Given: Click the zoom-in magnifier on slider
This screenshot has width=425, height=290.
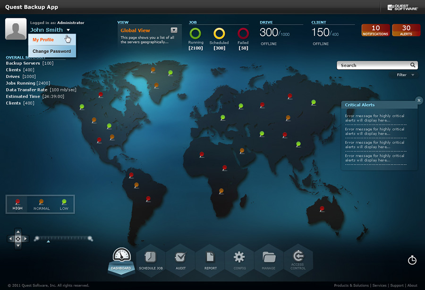Looking at the screenshot, I should [x=36, y=238].
